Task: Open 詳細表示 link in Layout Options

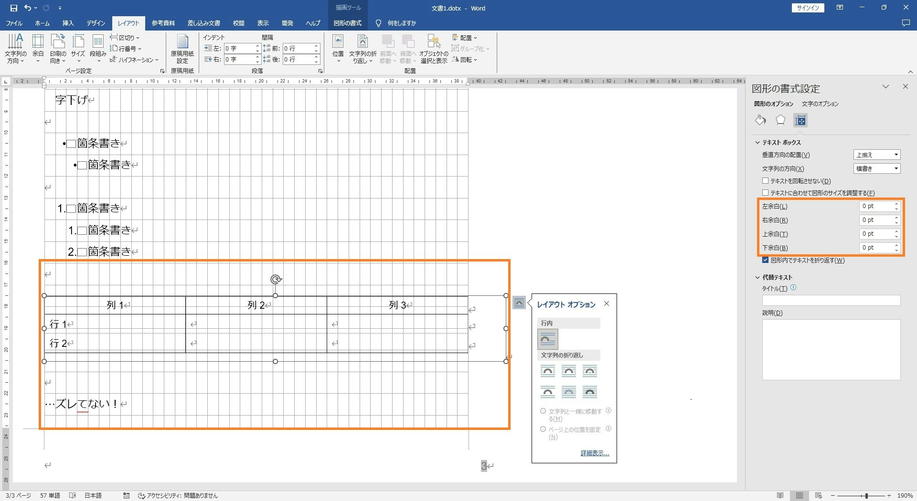Action: click(x=595, y=453)
